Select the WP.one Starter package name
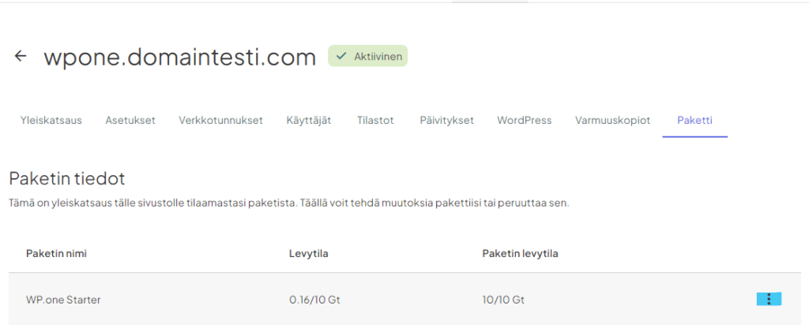Screen dimensions: 809x328 click(x=63, y=300)
